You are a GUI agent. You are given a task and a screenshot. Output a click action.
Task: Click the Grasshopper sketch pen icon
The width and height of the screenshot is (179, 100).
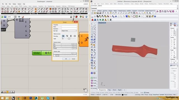(23, 17)
